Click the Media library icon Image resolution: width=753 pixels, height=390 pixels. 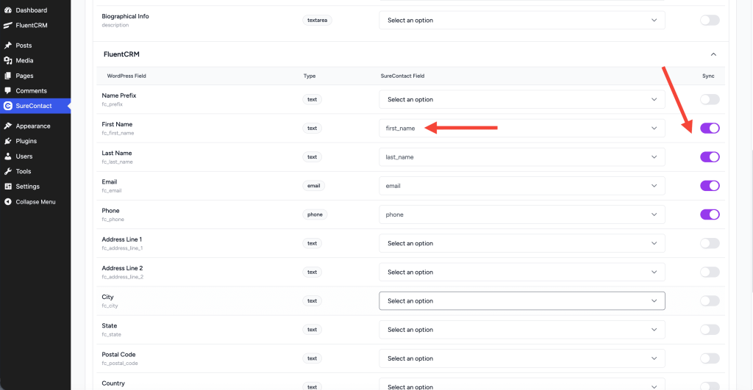8,61
